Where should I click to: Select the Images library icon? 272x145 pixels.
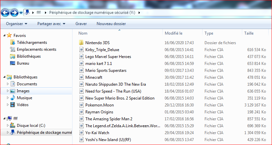[x=13, y=91]
